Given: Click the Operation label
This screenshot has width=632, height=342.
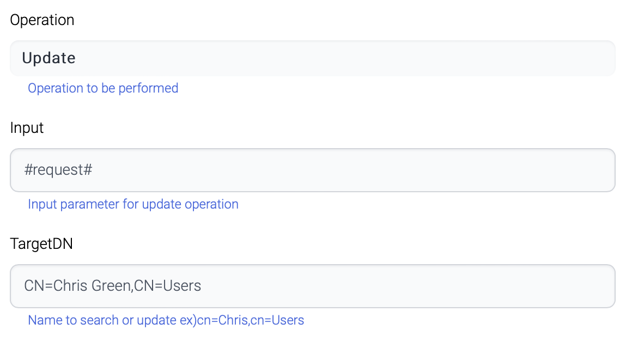Looking at the screenshot, I should coord(42,20).
